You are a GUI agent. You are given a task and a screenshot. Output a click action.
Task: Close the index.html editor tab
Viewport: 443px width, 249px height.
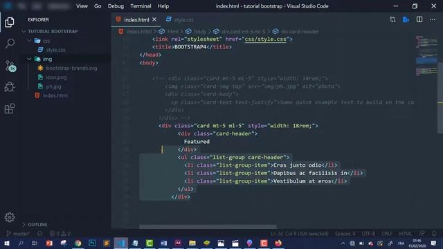154,19
